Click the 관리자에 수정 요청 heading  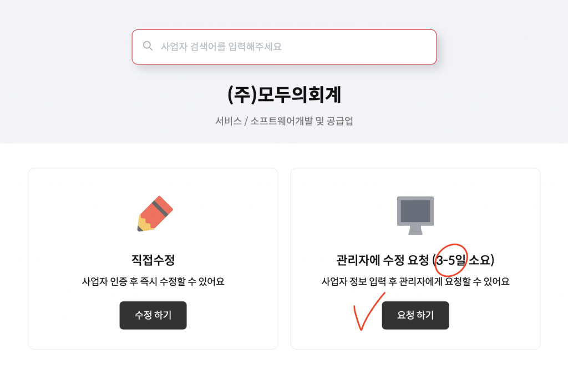pos(383,260)
